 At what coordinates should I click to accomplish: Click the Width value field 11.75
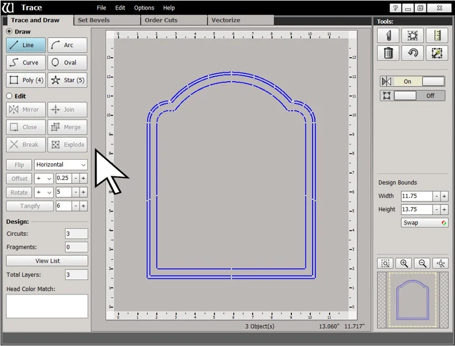click(x=417, y=196)
